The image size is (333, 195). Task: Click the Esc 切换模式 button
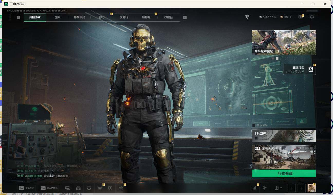pos(26,188)
